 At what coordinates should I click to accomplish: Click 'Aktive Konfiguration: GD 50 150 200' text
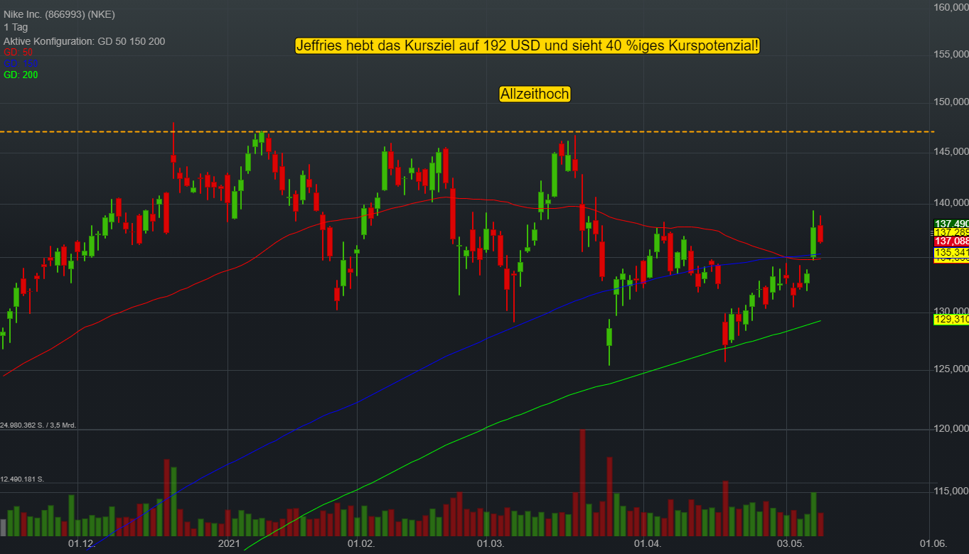click(84, 41)
